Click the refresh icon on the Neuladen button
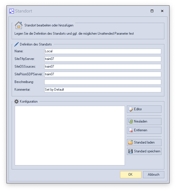This screenshot has height=191, width=176. 131,121
